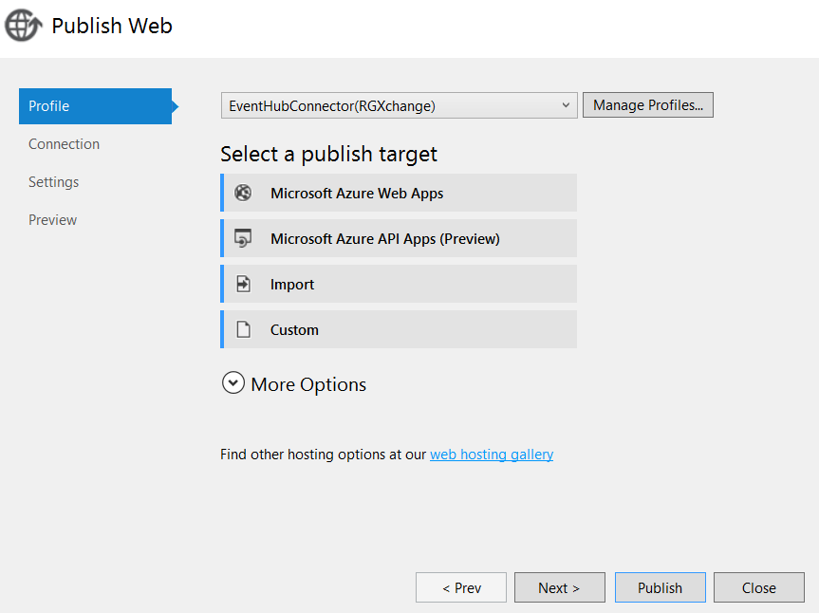Open the Preview step

52,220
